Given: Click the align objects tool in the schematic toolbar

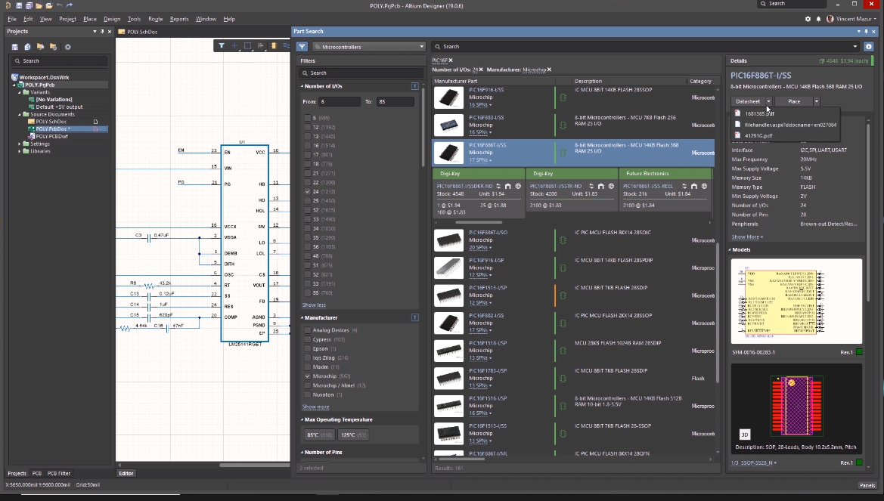Looking at the screenshot, I should coord(260,45).
